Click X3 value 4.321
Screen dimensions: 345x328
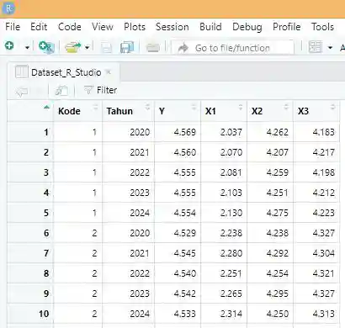[323, 273]
